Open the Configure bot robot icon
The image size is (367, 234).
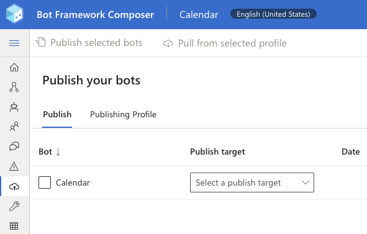pos(14,107)
